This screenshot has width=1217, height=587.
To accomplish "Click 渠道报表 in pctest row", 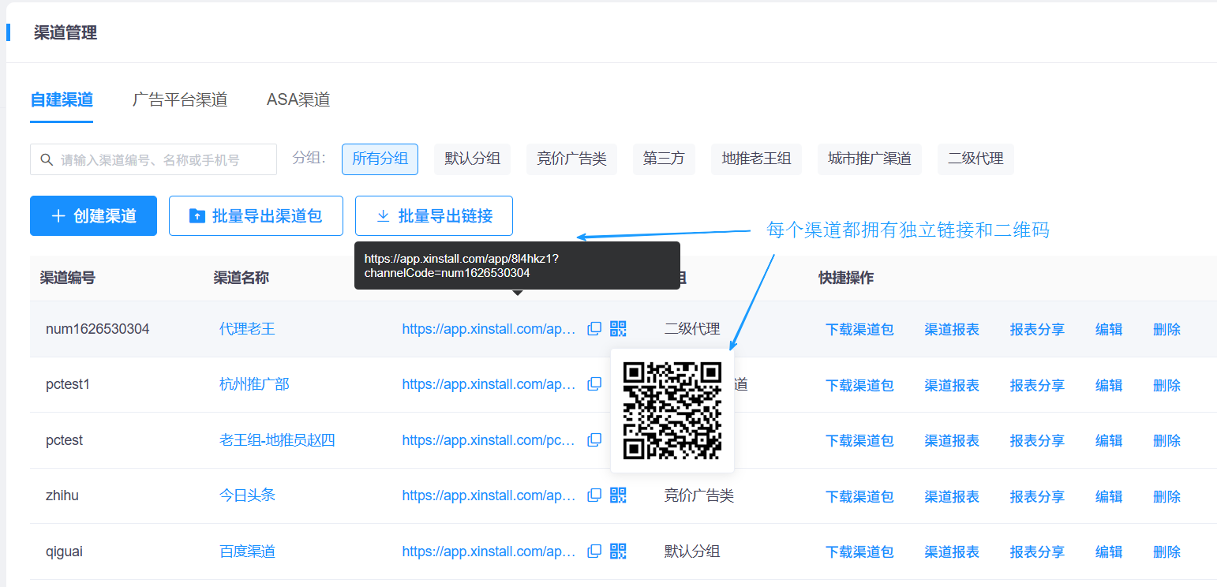I will [952, 440].
